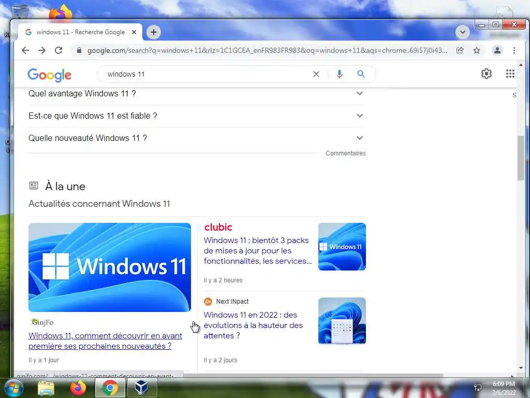Submit search with the magnifier icon

361,74
